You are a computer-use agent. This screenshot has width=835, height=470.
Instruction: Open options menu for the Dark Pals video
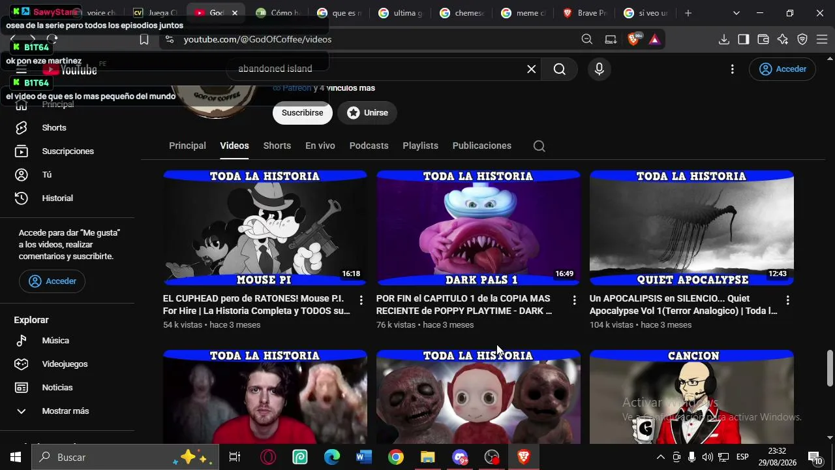(574, 300)
